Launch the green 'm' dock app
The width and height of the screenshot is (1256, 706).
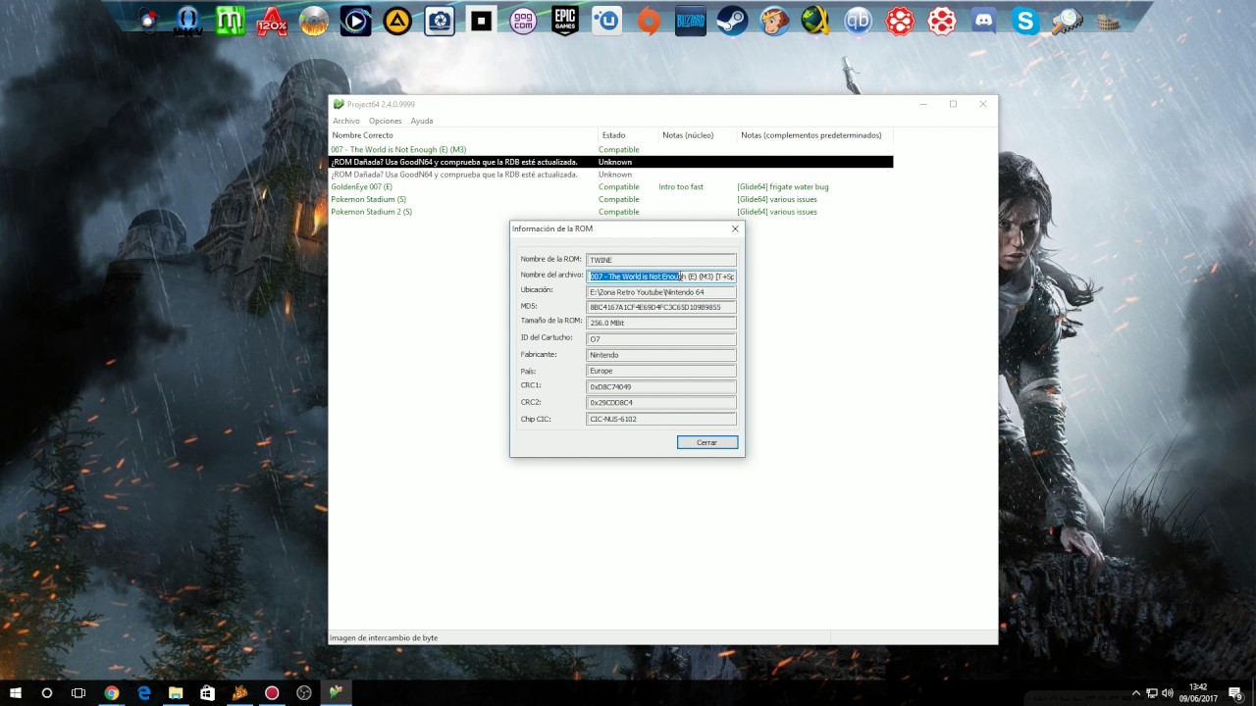coord(231,21)
